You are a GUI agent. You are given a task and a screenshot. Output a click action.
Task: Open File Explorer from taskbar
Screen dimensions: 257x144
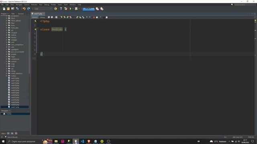tap(56, 141)
